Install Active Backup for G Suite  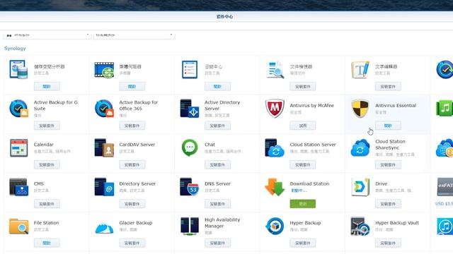[x=47, y=126]
